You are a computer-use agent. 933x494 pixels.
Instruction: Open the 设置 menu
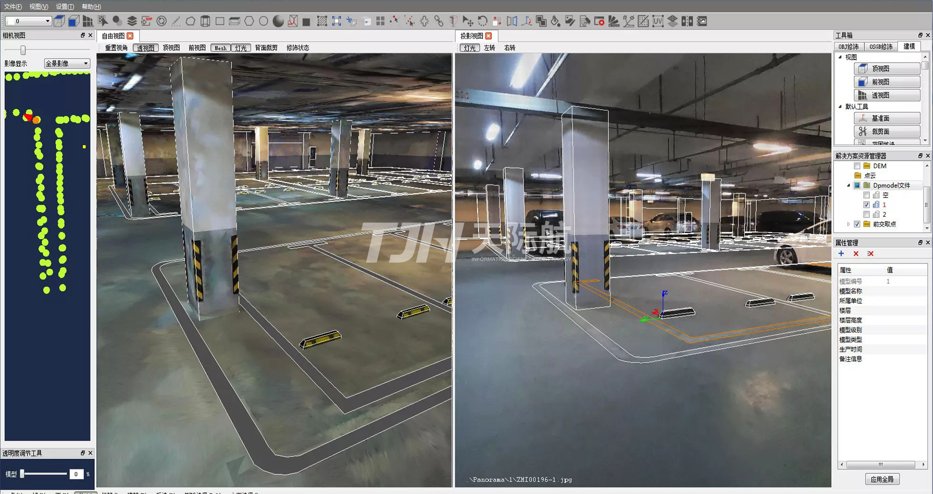[65, 6]
